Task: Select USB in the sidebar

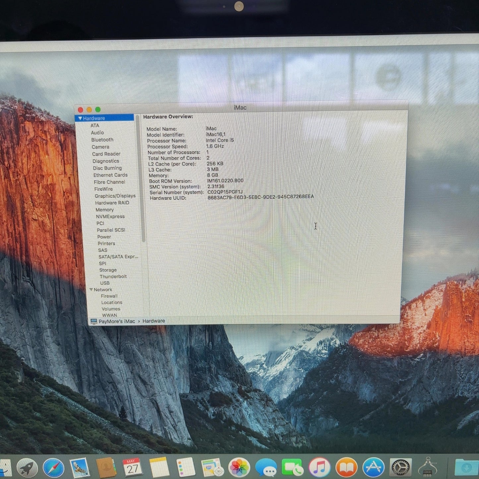Action: click(105, 283)
